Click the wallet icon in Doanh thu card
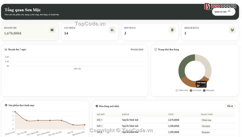 [52, 30]
